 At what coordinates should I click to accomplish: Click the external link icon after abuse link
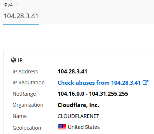click(146, 83)
